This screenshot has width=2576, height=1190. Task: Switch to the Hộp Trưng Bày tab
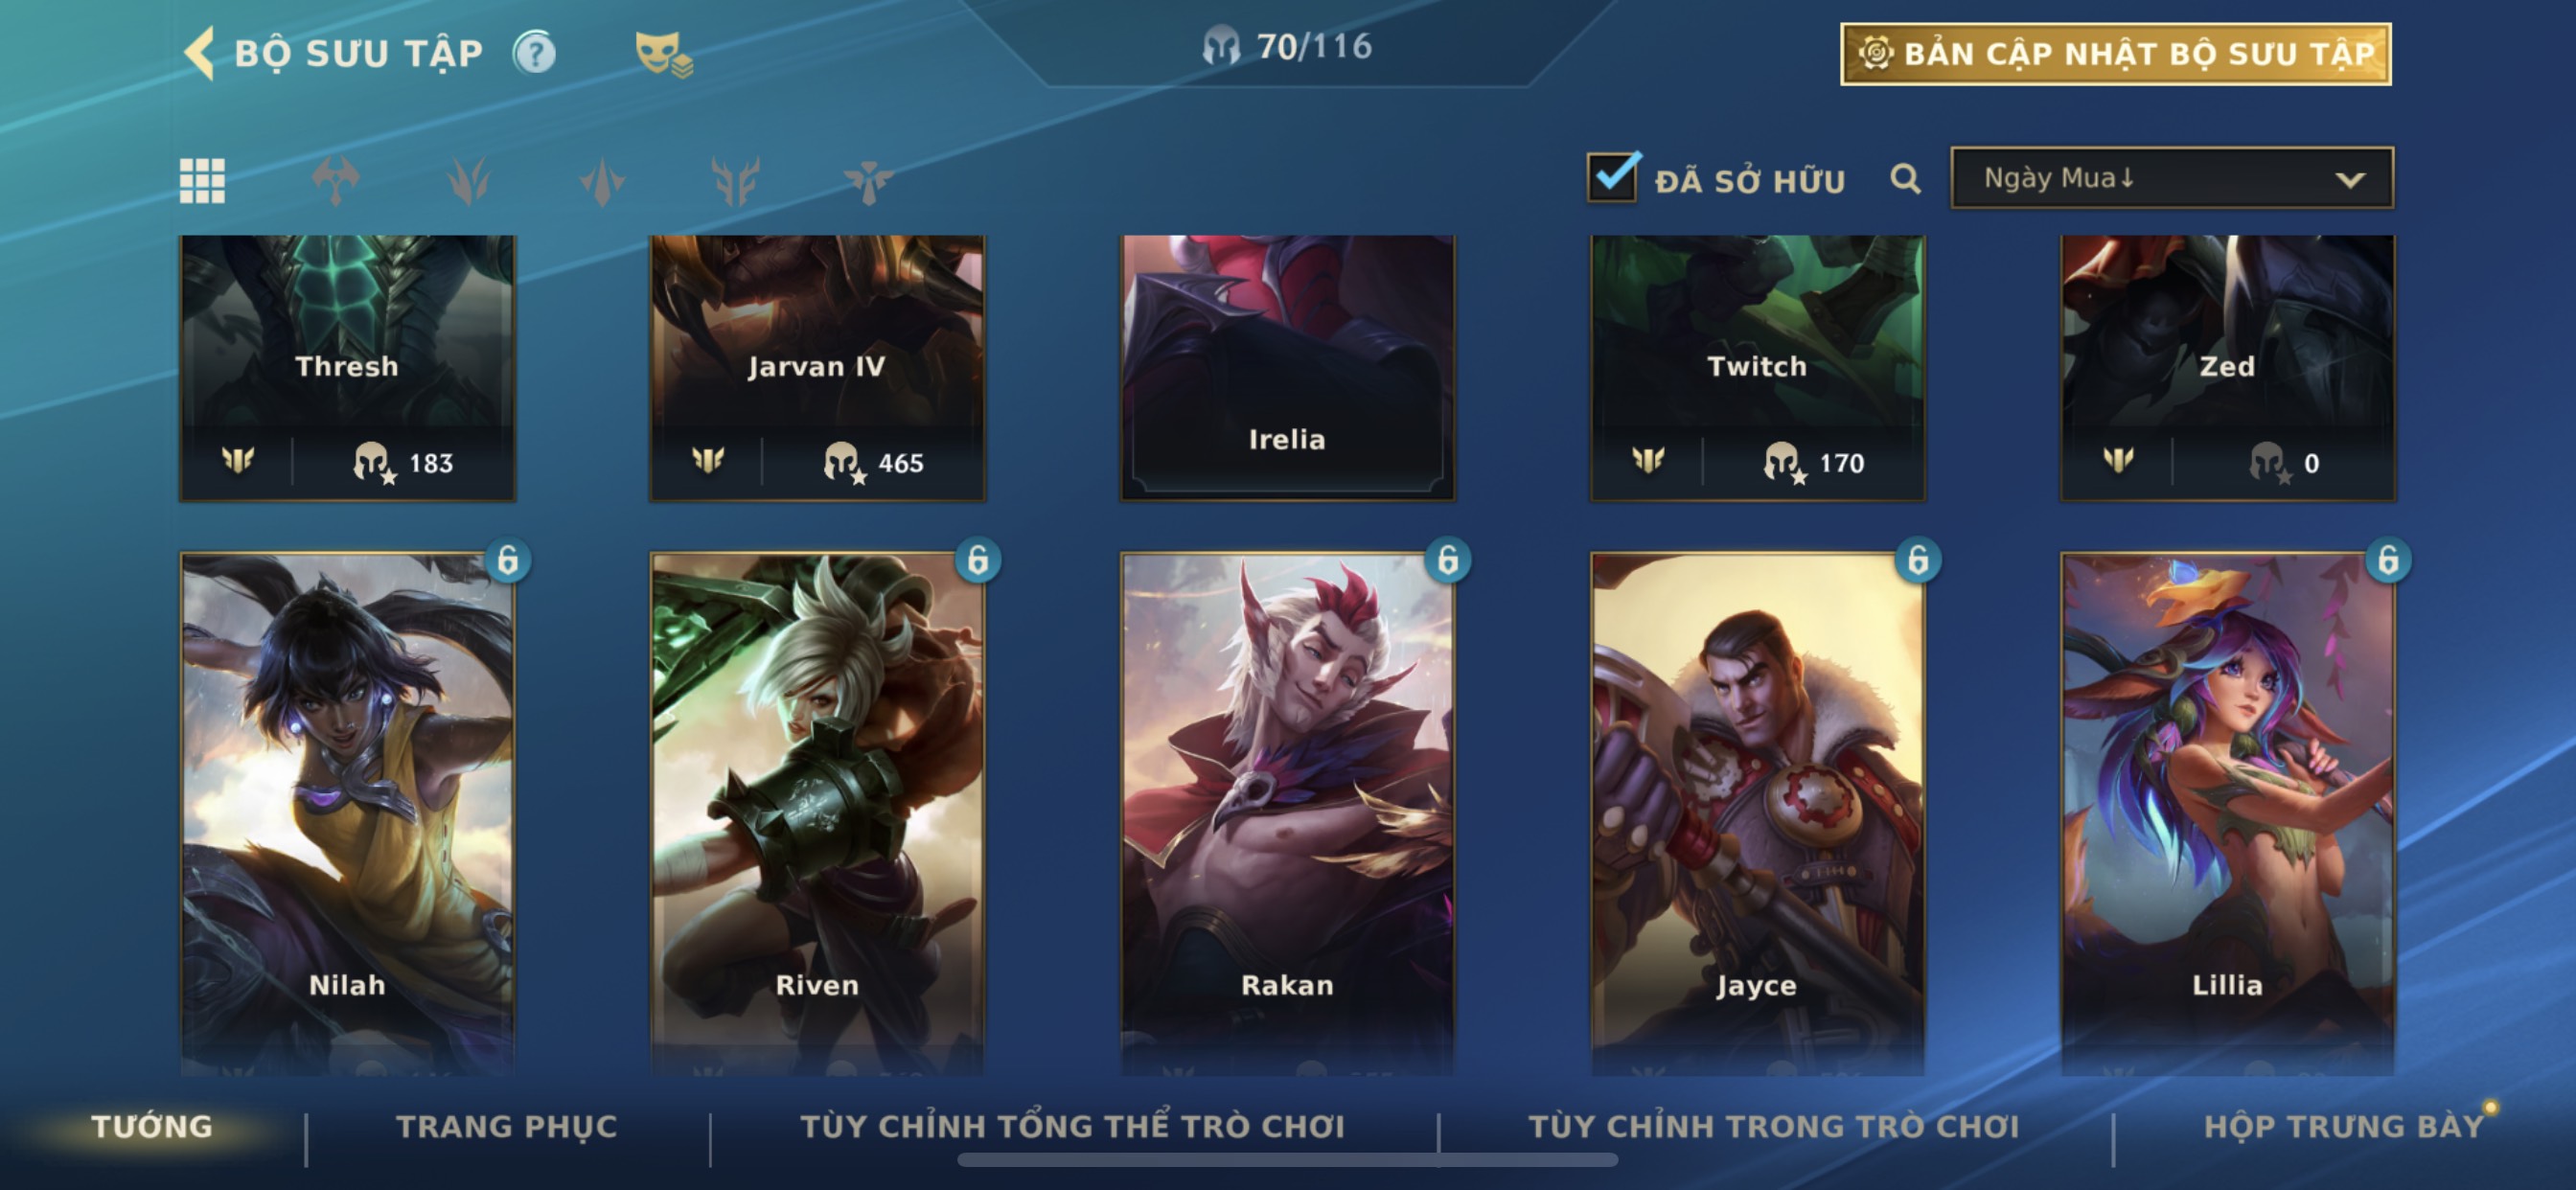(2343, 1127)
